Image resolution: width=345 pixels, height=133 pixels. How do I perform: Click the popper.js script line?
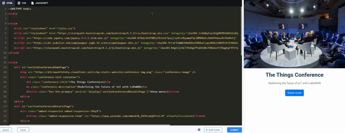pyautogui.click(x=126, y=43)
